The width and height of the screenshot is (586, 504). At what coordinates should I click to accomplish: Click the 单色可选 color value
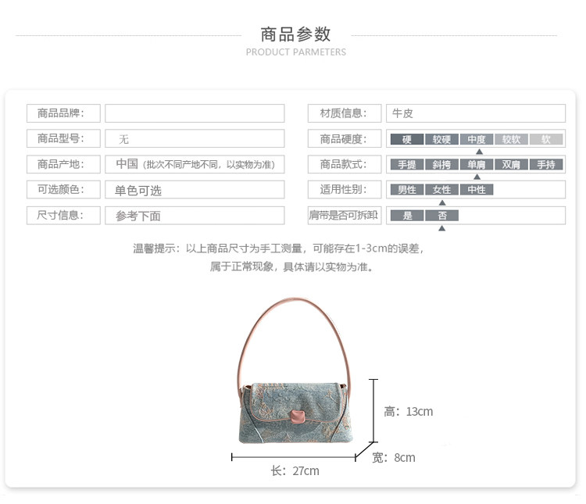coord(138,191)
